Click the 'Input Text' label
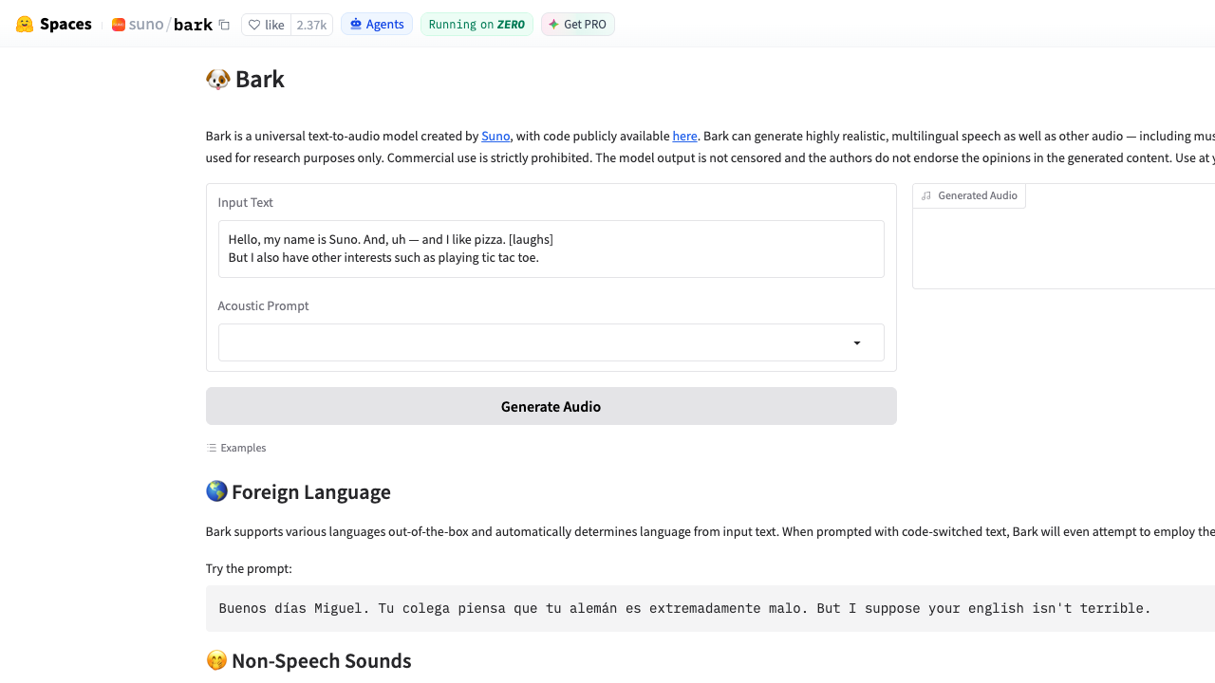Screen dimensions: 1215x683 click(x=245, y=202)
